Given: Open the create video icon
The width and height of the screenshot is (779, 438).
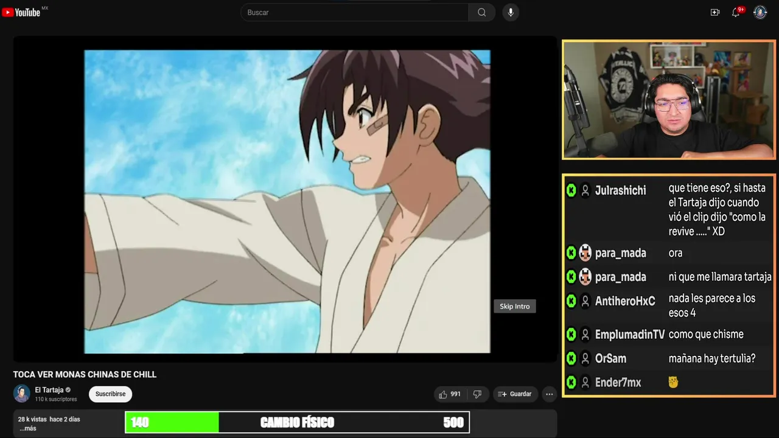Looking at the screenshot, I should pyautogui.click(x=715, y=12).
